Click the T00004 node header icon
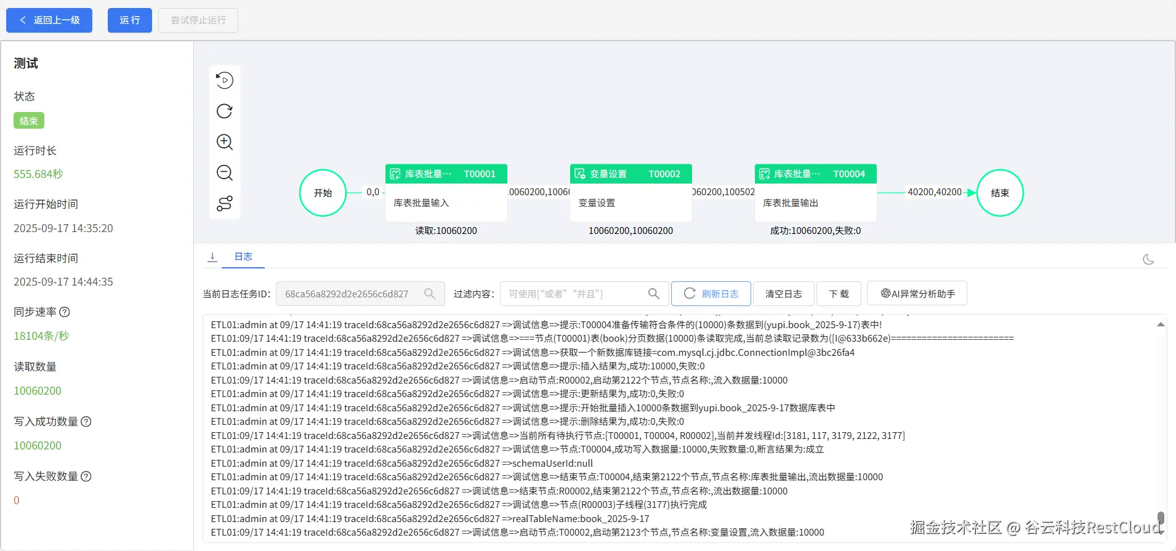 click(764, 174)
